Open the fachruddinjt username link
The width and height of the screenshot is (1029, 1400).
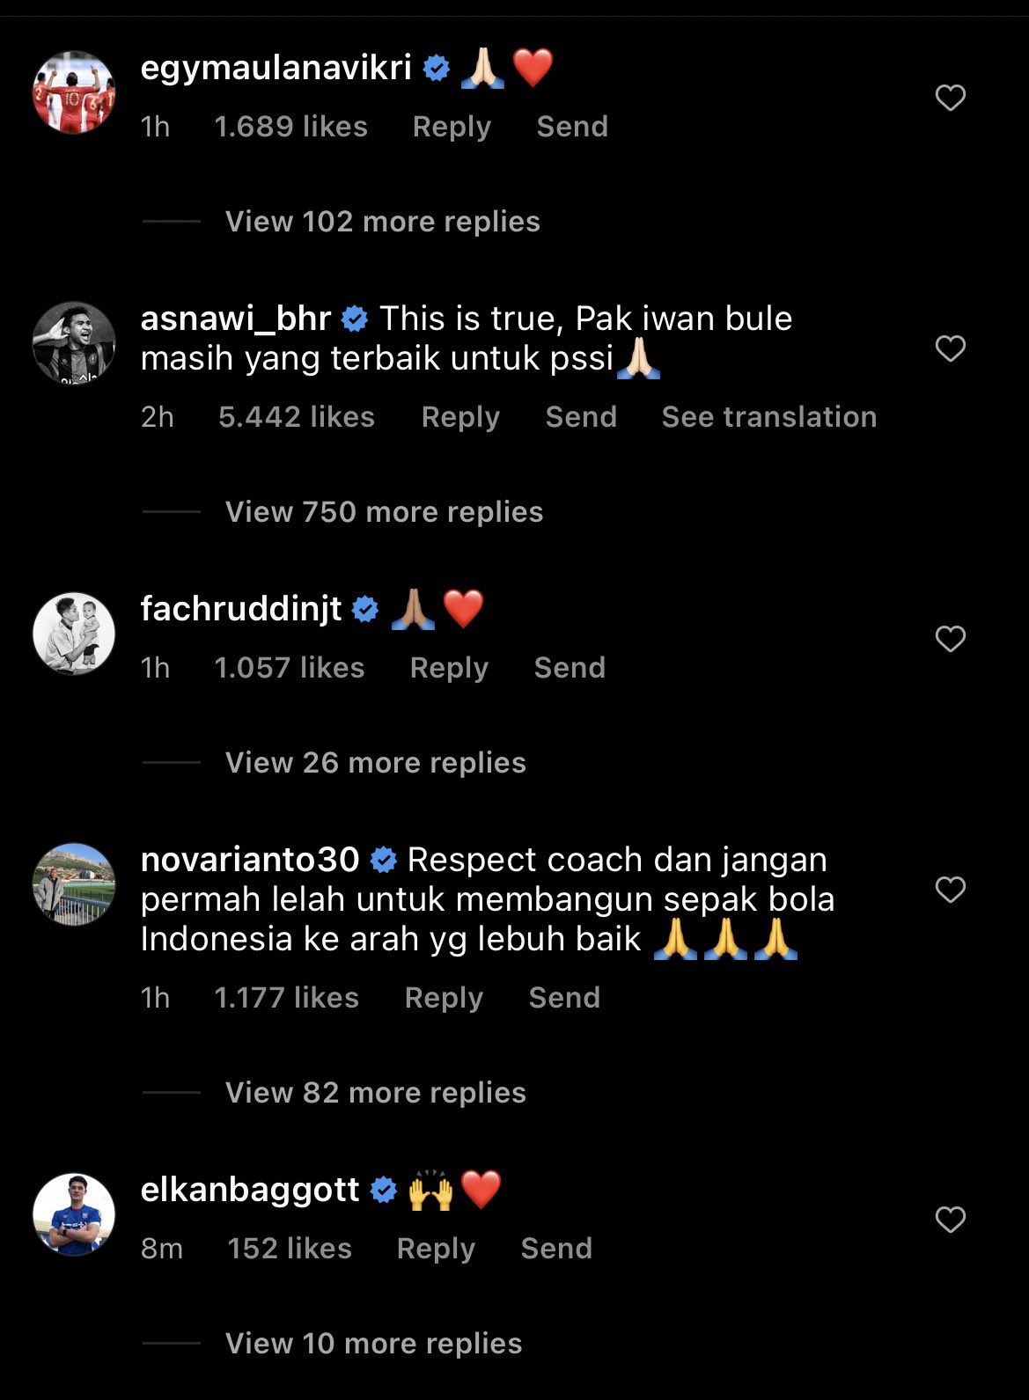click(241, 609)
